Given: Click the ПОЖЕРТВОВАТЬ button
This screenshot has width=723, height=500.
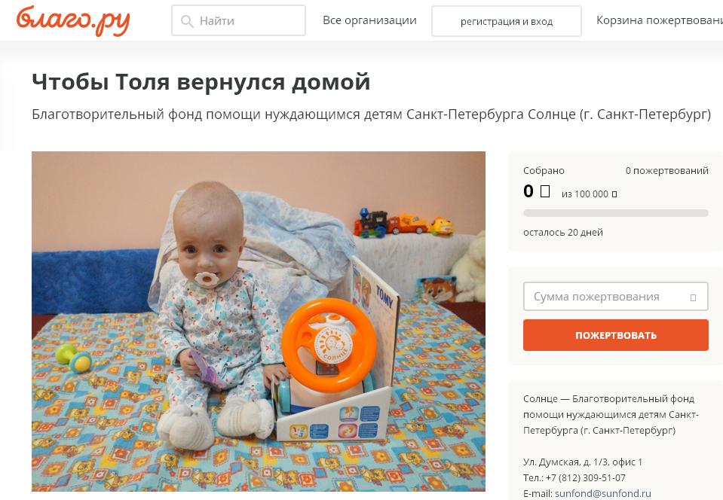Looking at the screenshot, I should tap(615, 335).
